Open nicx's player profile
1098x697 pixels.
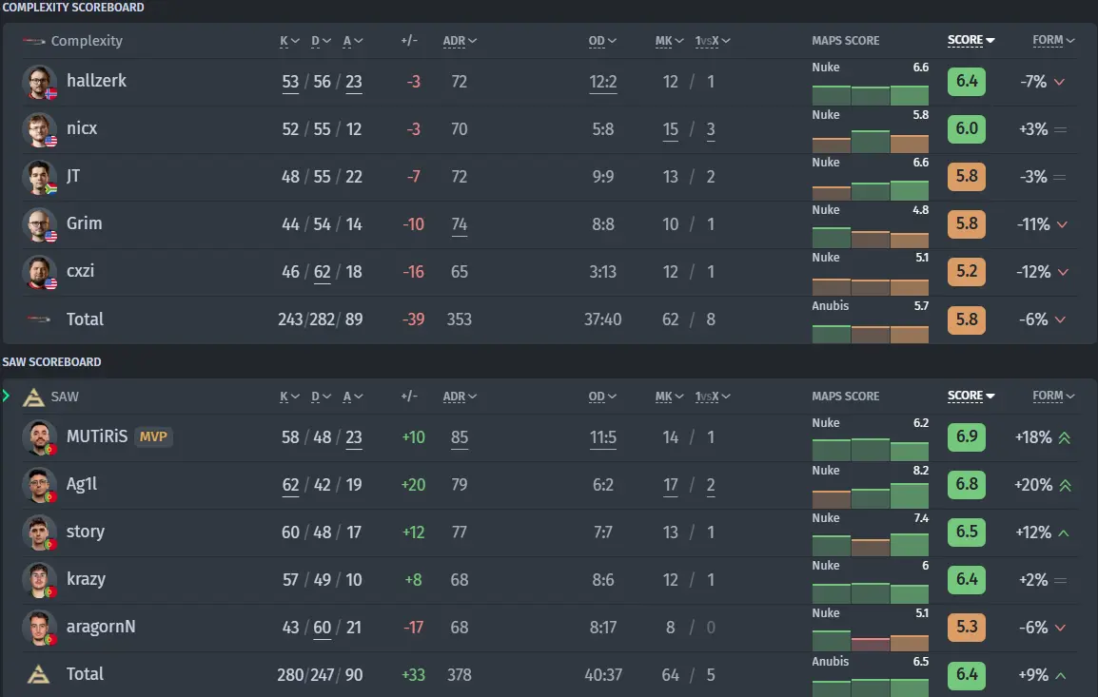pos(82,128)
